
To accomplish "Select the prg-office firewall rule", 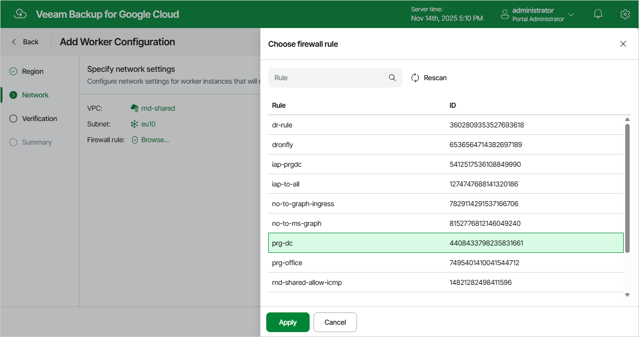I will 446,263.
